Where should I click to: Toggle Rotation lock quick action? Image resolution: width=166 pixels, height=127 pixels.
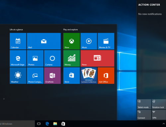159,104
